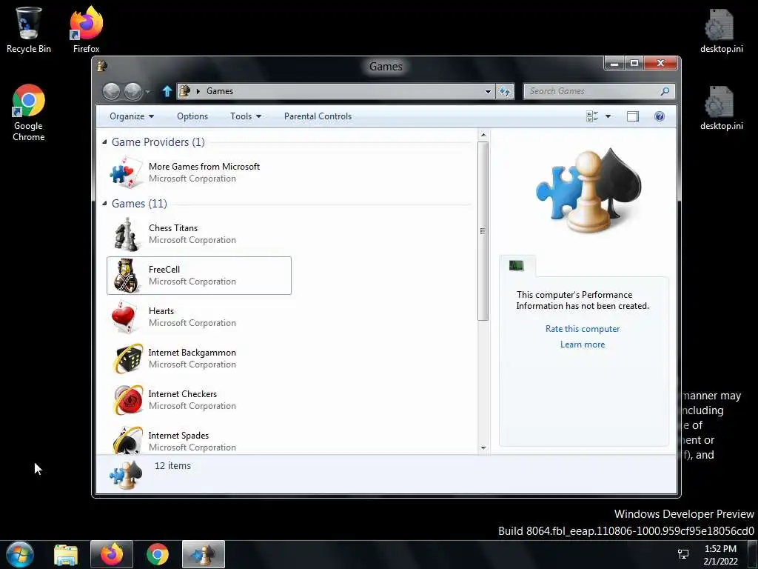758x569 pixels.
Task: Refresh the Games folder view
Action: [505, 91]
